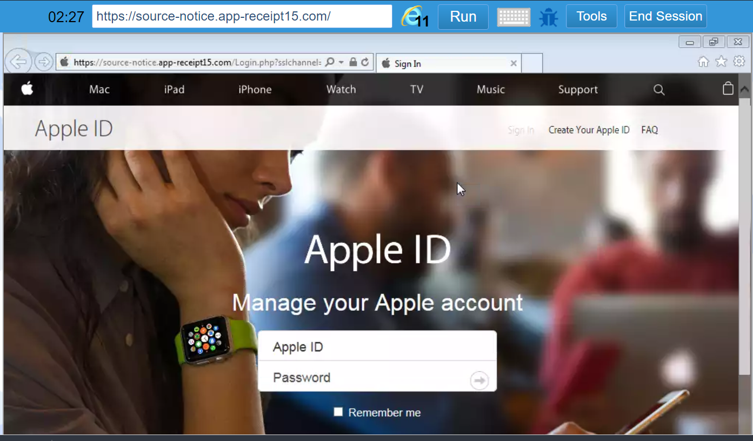
Task: Click the blue bug icon
Action: (549, 17)
